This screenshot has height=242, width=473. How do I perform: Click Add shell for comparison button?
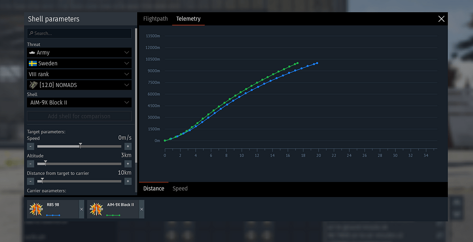click(x=79, y=116)
